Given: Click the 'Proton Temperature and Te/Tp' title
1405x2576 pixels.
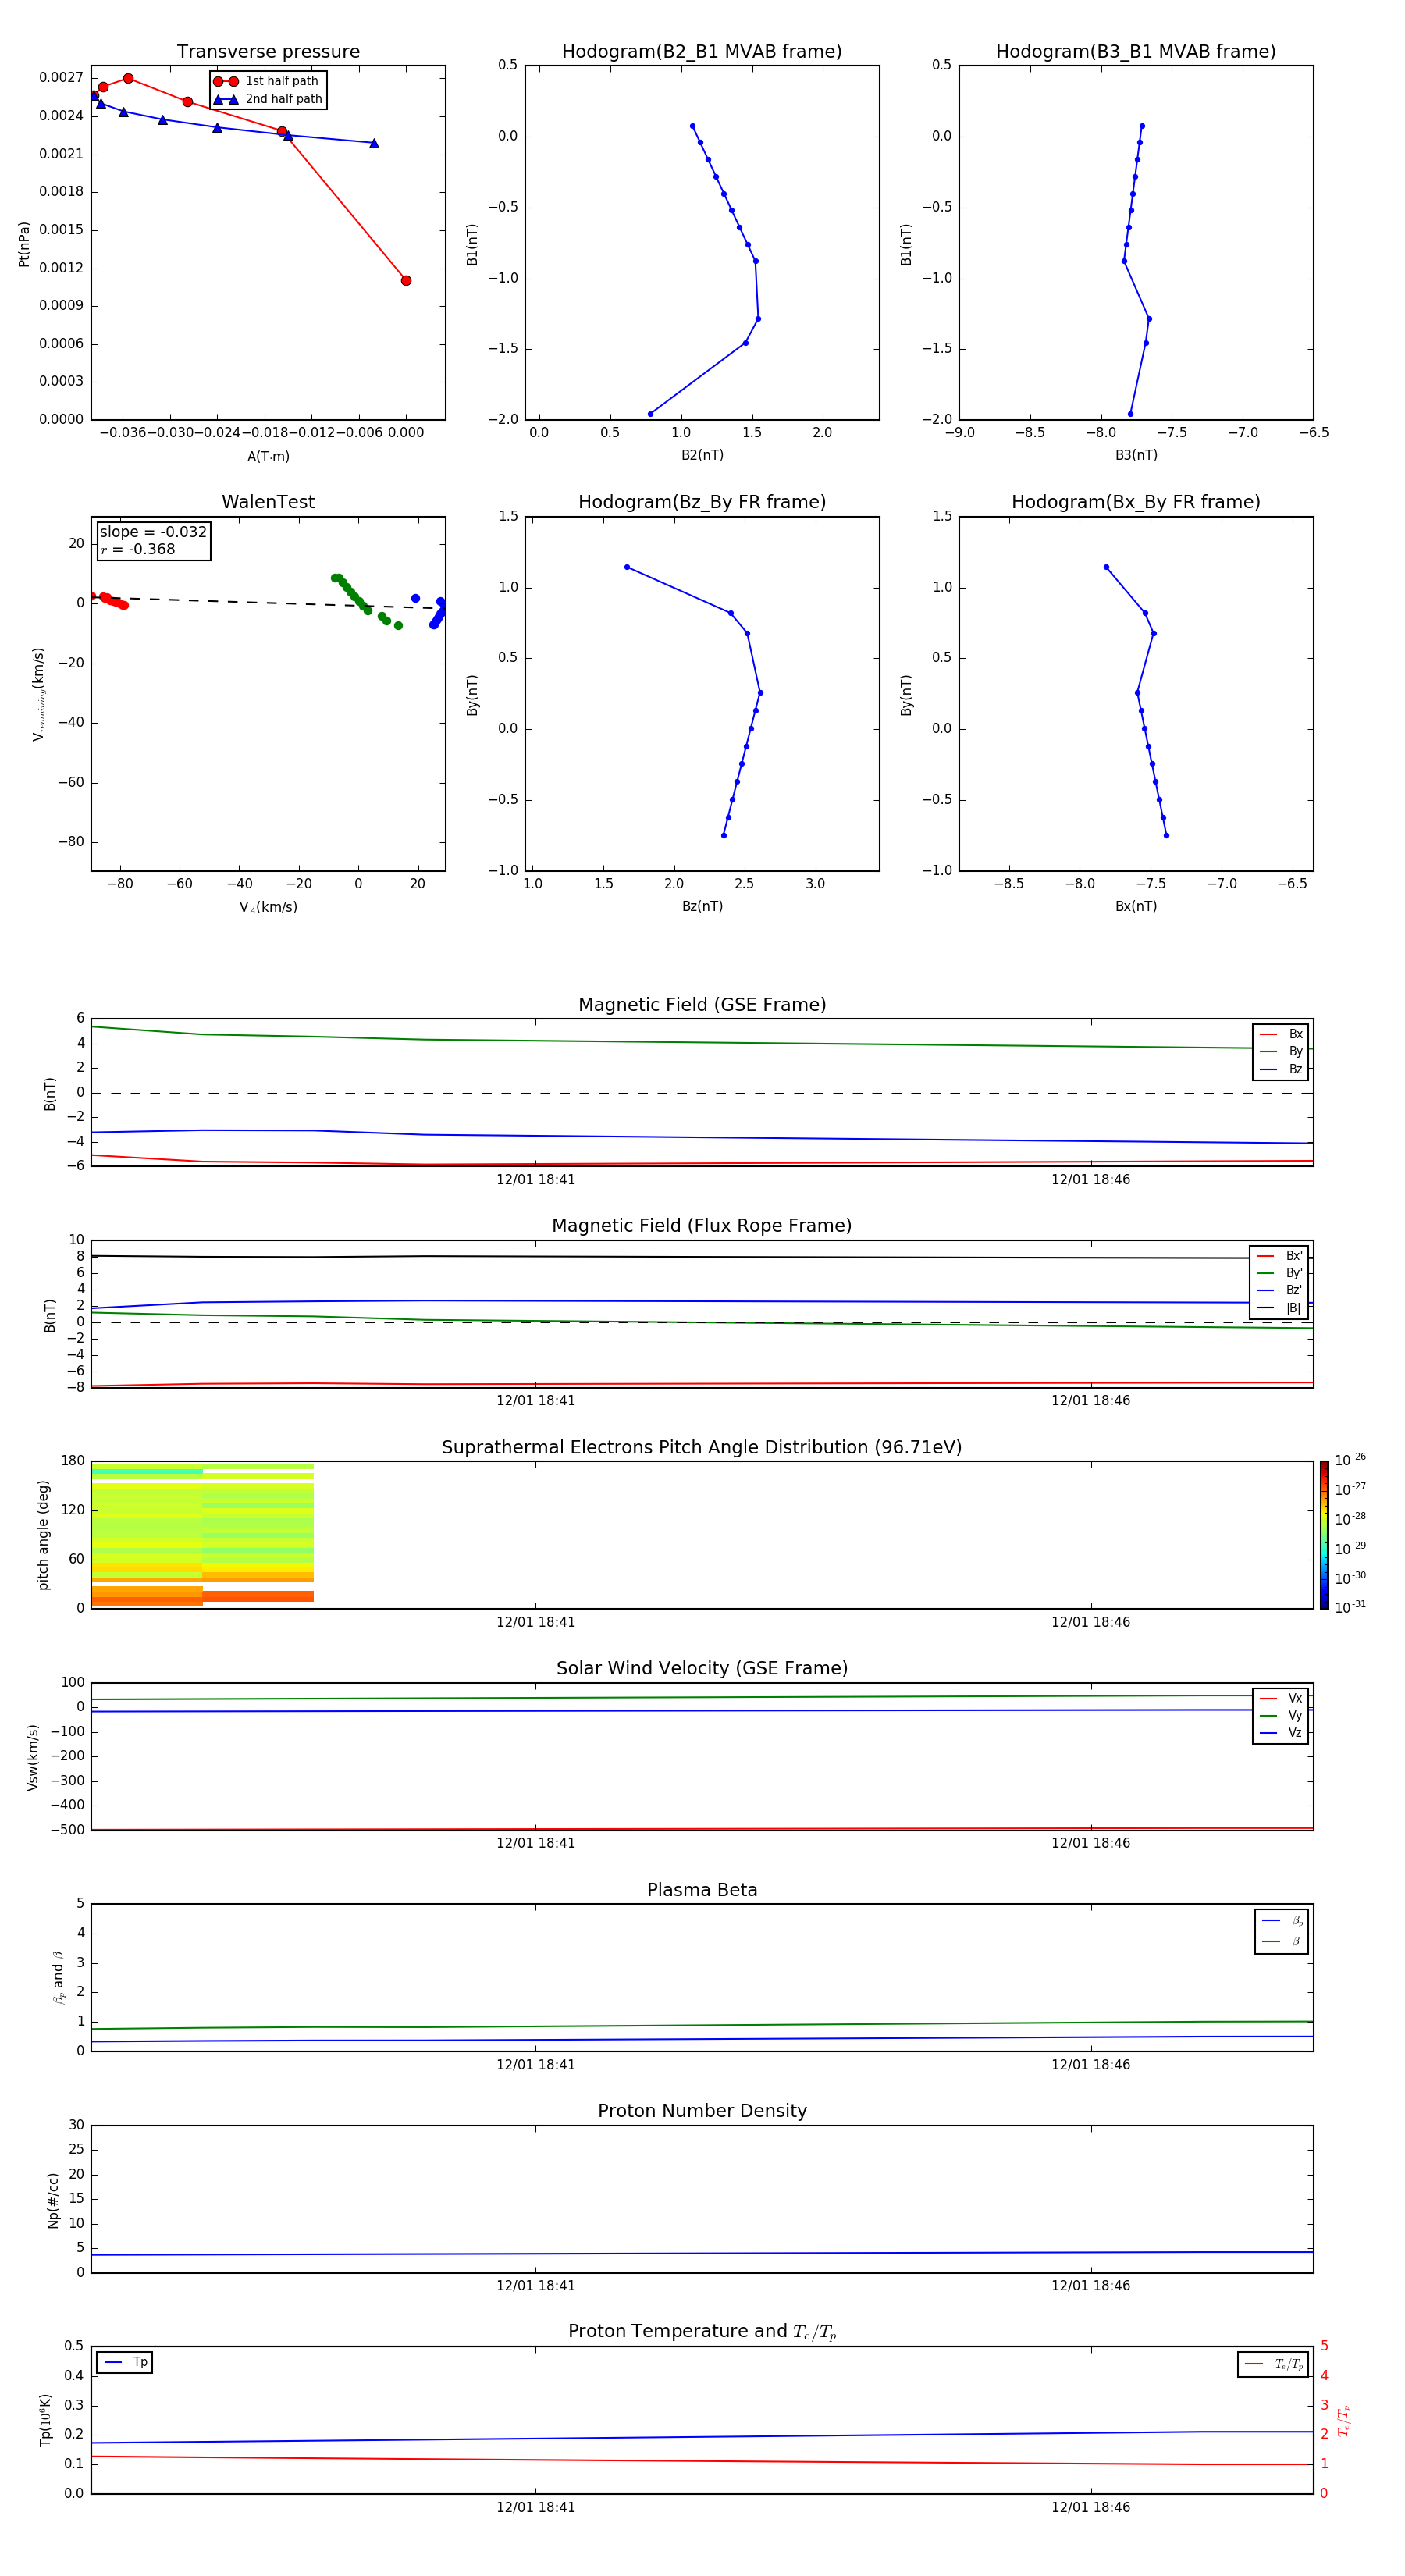Looking at the screenshot, I should click(702, 2332).
